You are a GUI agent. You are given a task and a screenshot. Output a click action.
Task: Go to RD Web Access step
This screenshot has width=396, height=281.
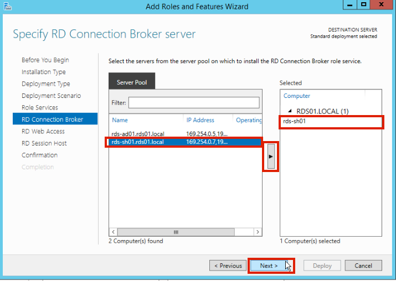coord(43,131)
